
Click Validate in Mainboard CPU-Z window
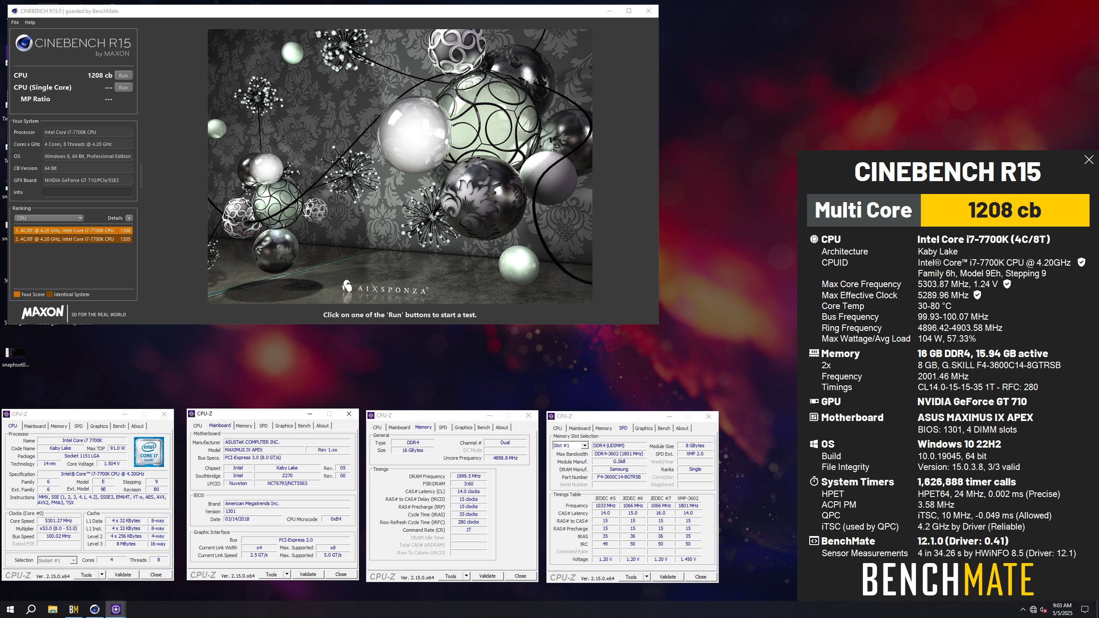pos(308,574)
